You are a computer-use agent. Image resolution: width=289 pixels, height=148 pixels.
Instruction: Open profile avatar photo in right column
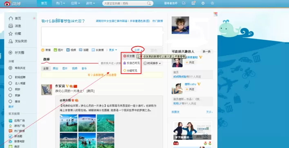coord(180,25)
